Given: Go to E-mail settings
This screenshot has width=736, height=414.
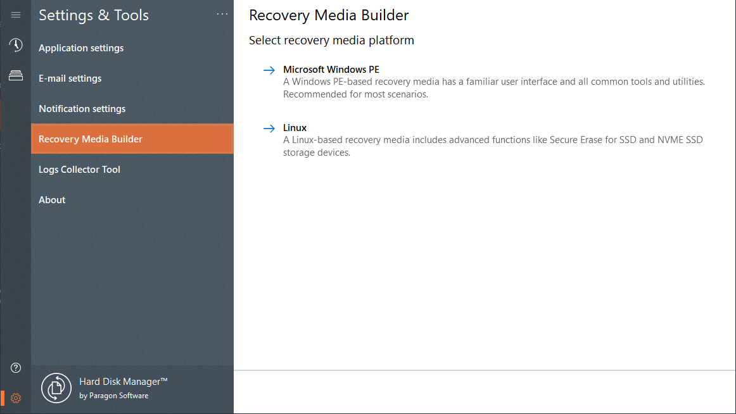Looking at the screenshot, I should [x=70, y=78].
